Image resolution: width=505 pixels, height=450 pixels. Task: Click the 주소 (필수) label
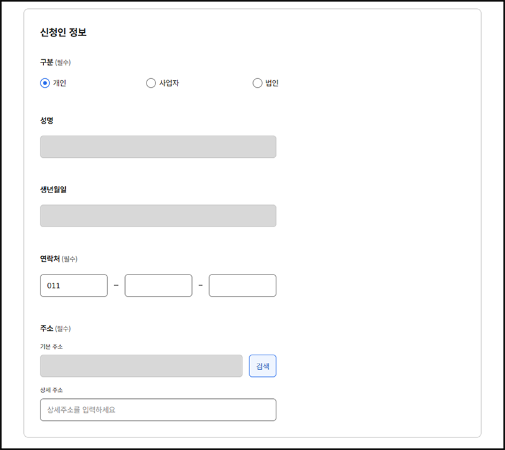56,328
